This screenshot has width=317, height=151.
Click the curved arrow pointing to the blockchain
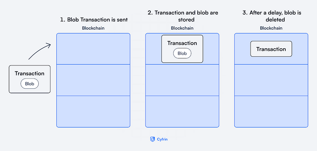40,51
